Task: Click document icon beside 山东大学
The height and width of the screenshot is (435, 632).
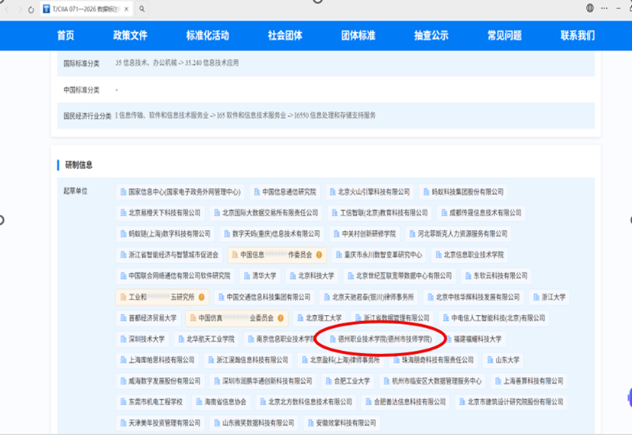Action: click(490, 360)
